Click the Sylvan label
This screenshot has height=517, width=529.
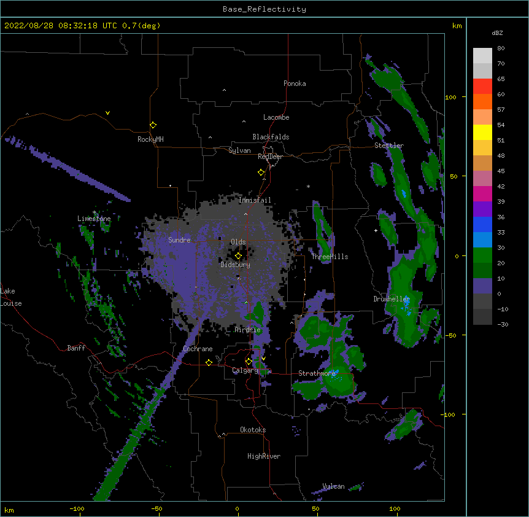(x=239, y=150)
